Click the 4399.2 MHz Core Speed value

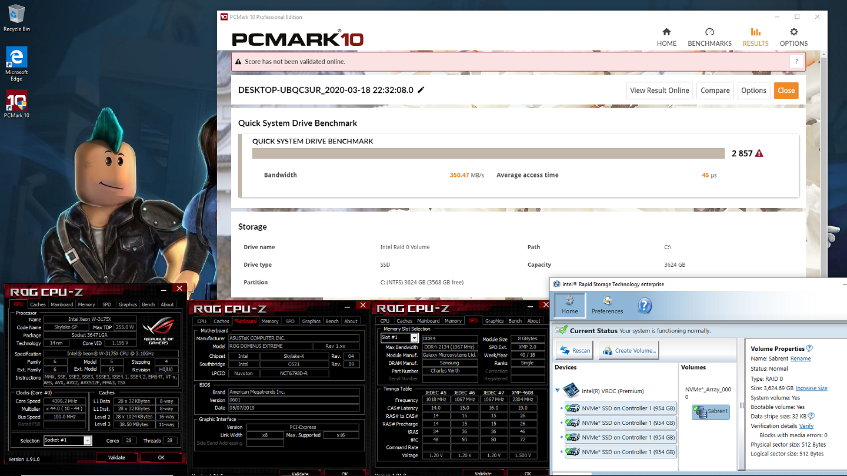[x=65, y=401]
